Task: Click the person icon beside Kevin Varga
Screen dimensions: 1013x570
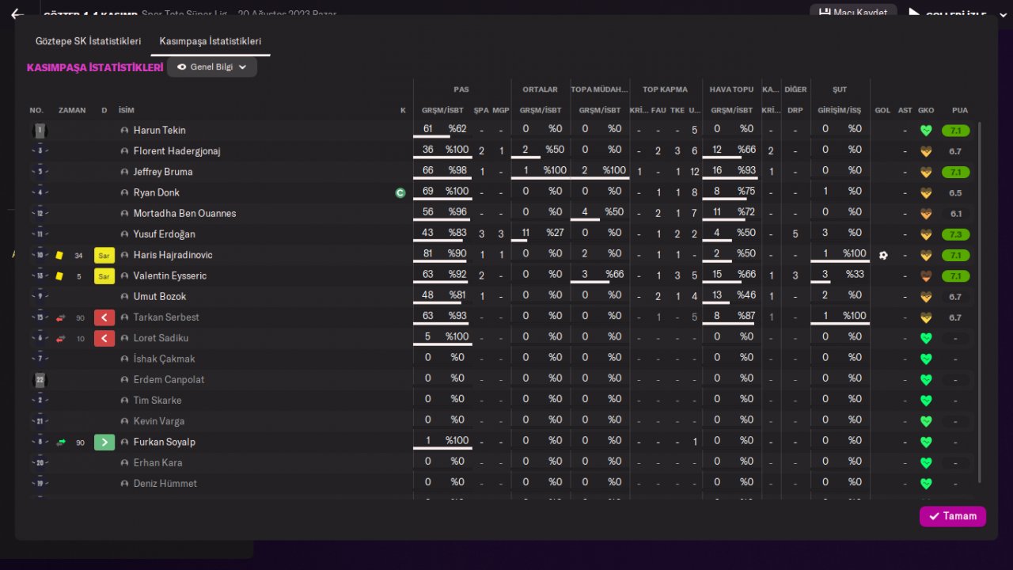Action: [124, 421]
